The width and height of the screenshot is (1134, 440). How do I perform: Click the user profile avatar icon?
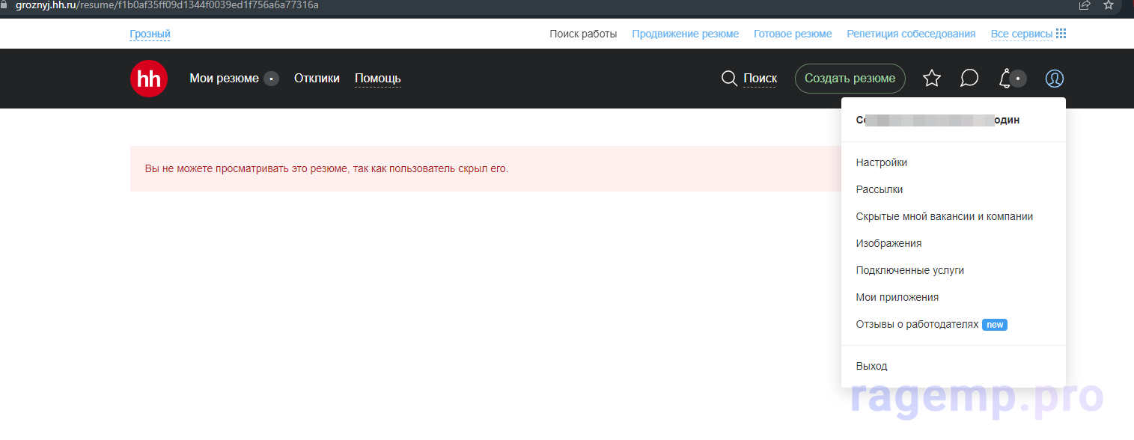click(1054, 79)
